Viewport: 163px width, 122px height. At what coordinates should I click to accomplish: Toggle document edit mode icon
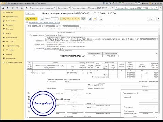pos(84,19)
